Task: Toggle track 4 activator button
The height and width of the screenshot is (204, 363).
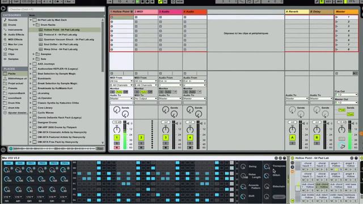Action: 190,138
